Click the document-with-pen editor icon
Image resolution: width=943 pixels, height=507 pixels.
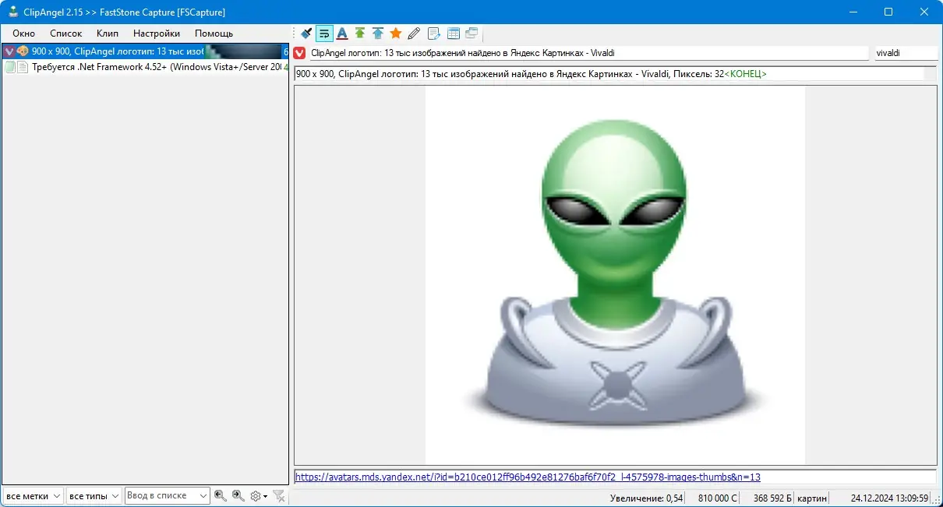coord(434,33)
